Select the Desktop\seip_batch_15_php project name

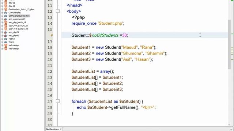click(21, 9)
